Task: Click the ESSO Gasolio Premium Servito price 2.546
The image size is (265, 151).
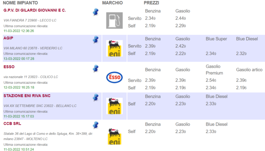Action: [x=211, y=80]
